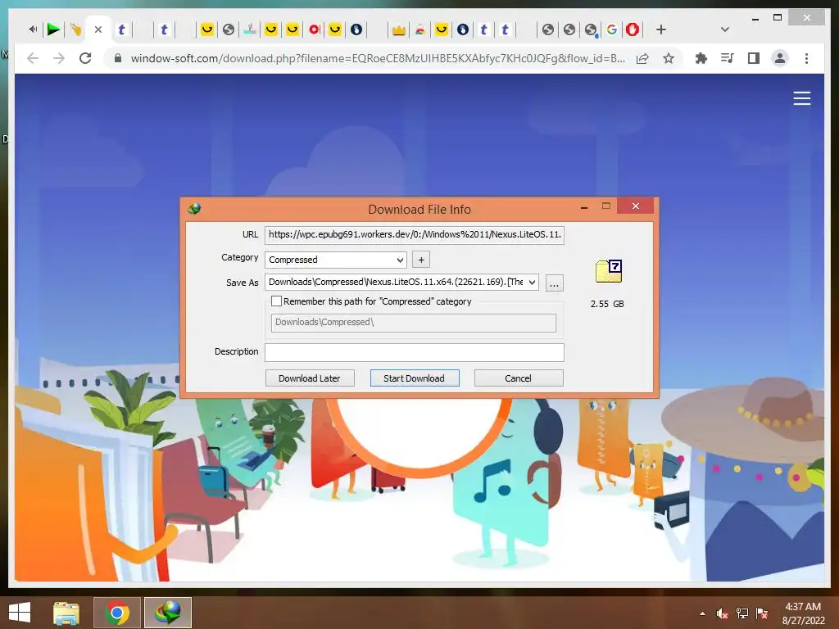Enable Remember this path checkbox
The image size is (839, 629).
[277, 301]
